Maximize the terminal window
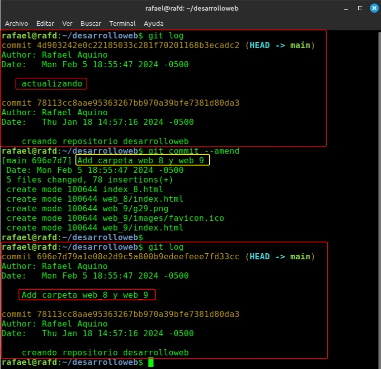 (x=360, y=8)
